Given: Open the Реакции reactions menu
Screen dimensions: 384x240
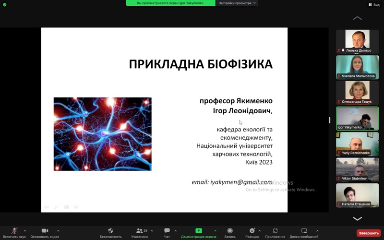Looking at the screenshot, I should coord(252,233).
